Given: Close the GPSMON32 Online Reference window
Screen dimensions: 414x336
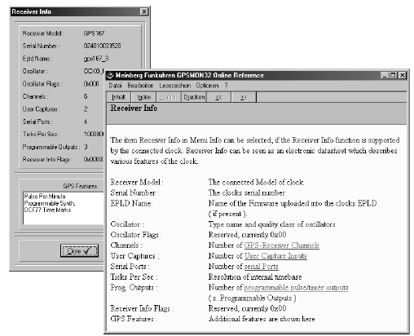Looking at the screenshot, I should click(403, 75).
